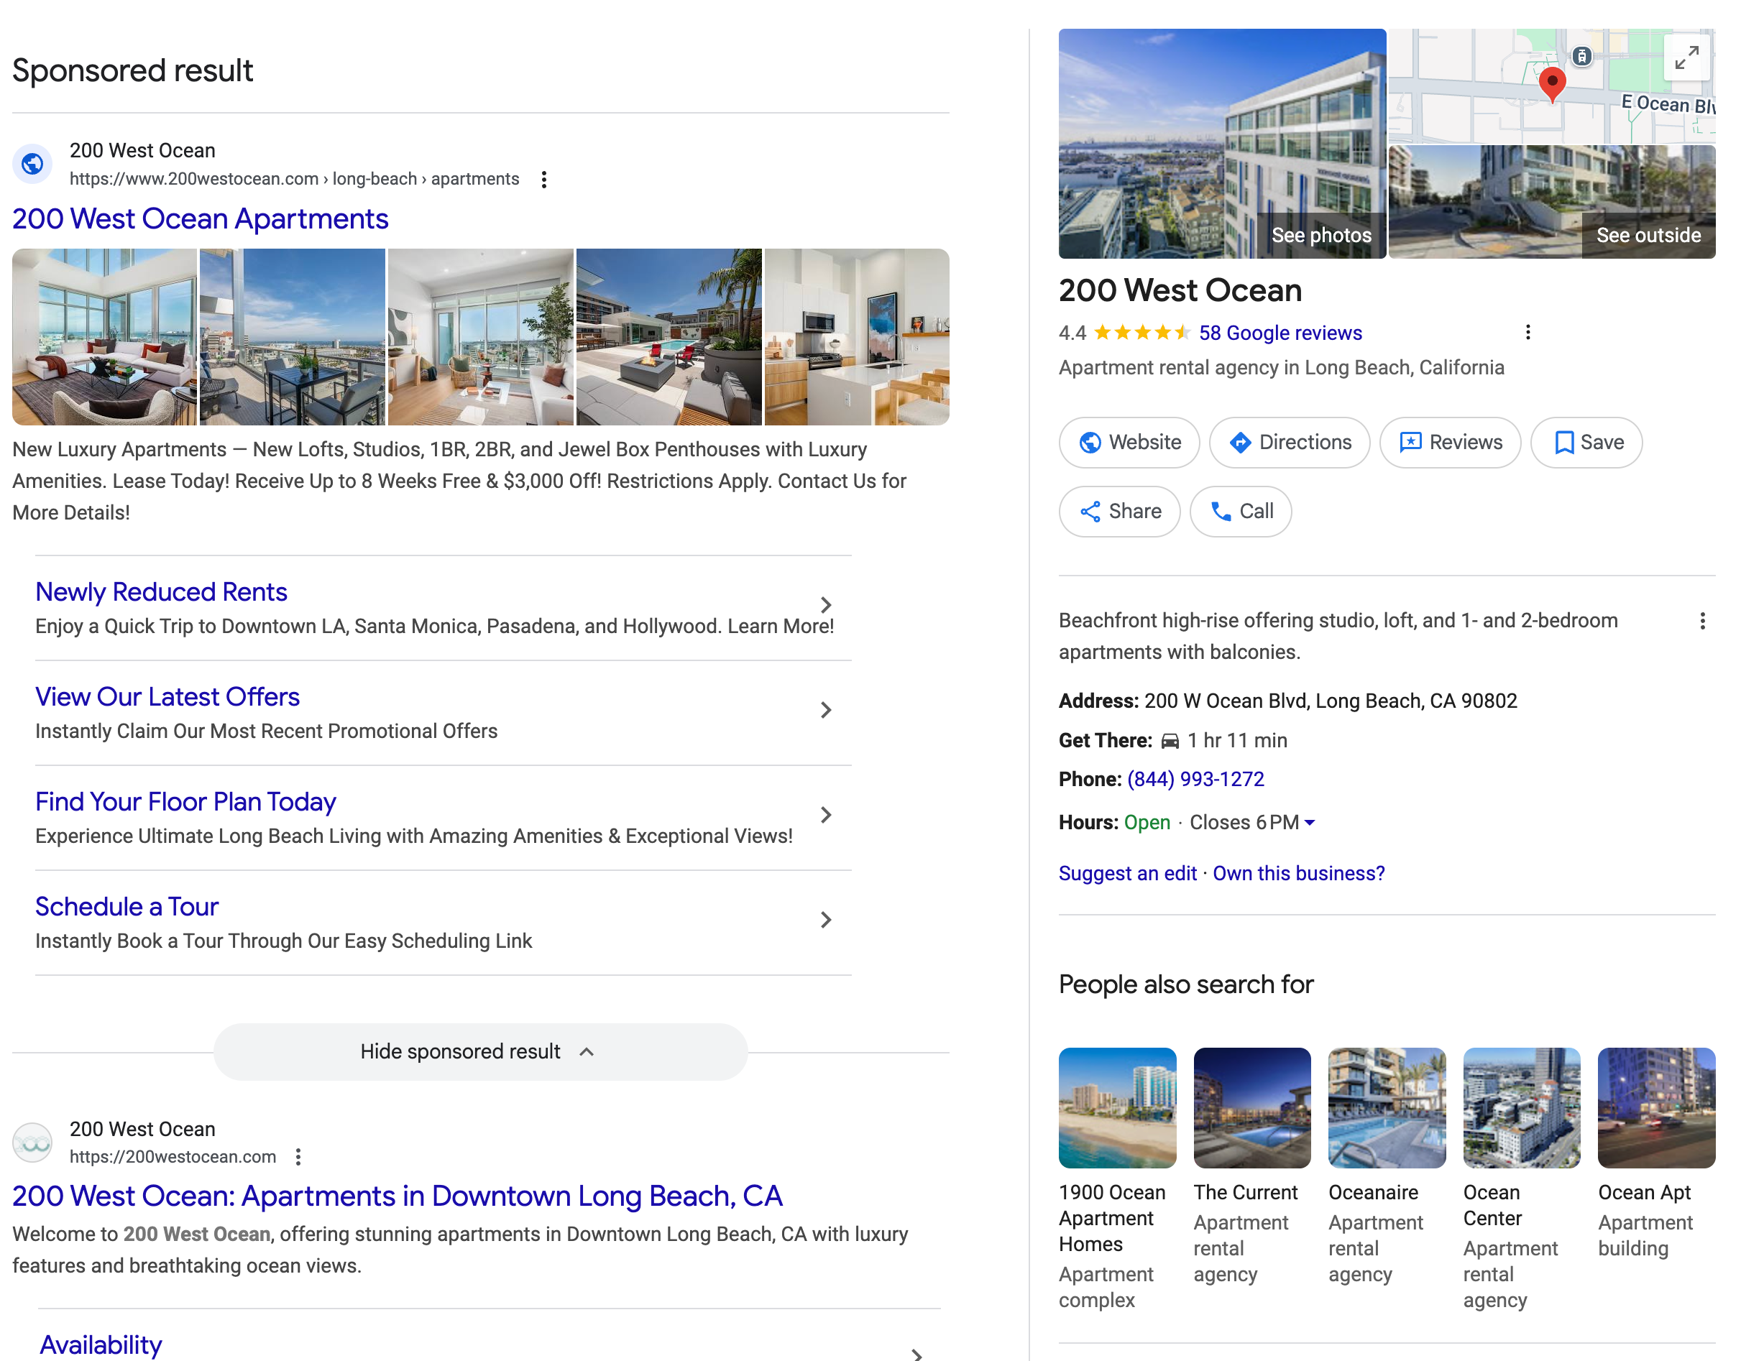
Task: Click Suggest an edit link
Action: [x=1127, y=873]
